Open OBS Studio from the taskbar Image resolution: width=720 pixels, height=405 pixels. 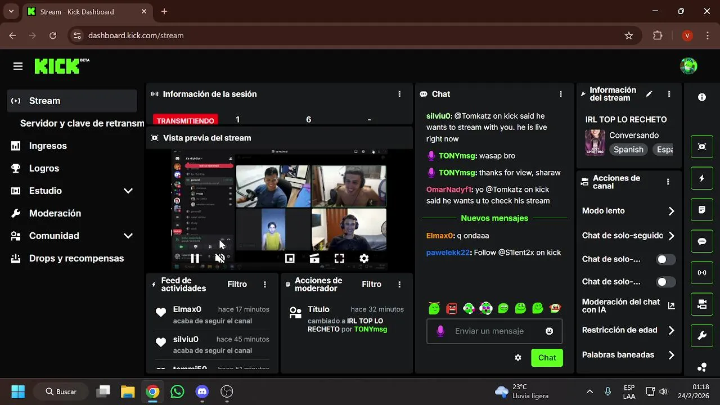[227, 391]
